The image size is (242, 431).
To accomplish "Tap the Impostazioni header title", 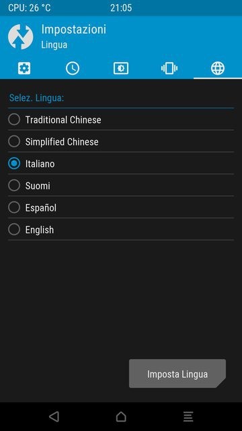I will pos(73,30).
